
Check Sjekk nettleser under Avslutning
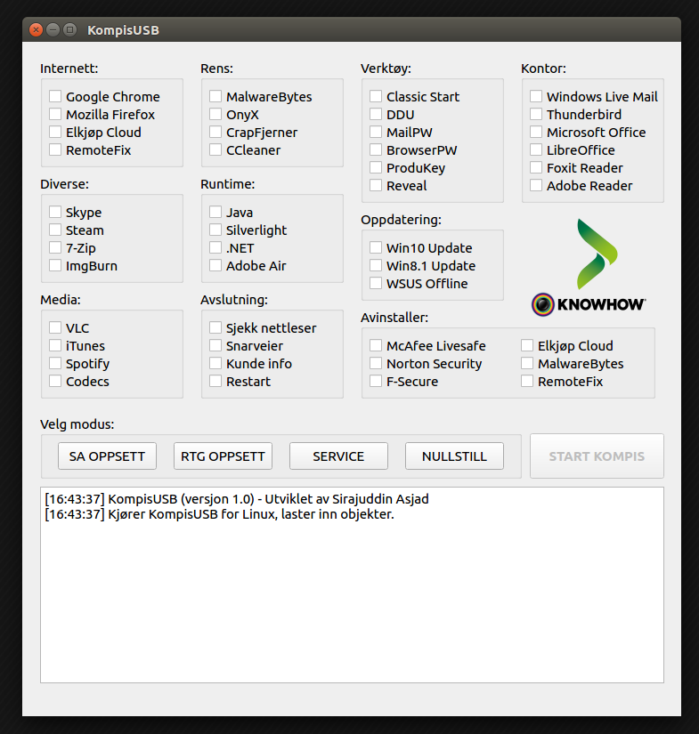coord(215,327)
